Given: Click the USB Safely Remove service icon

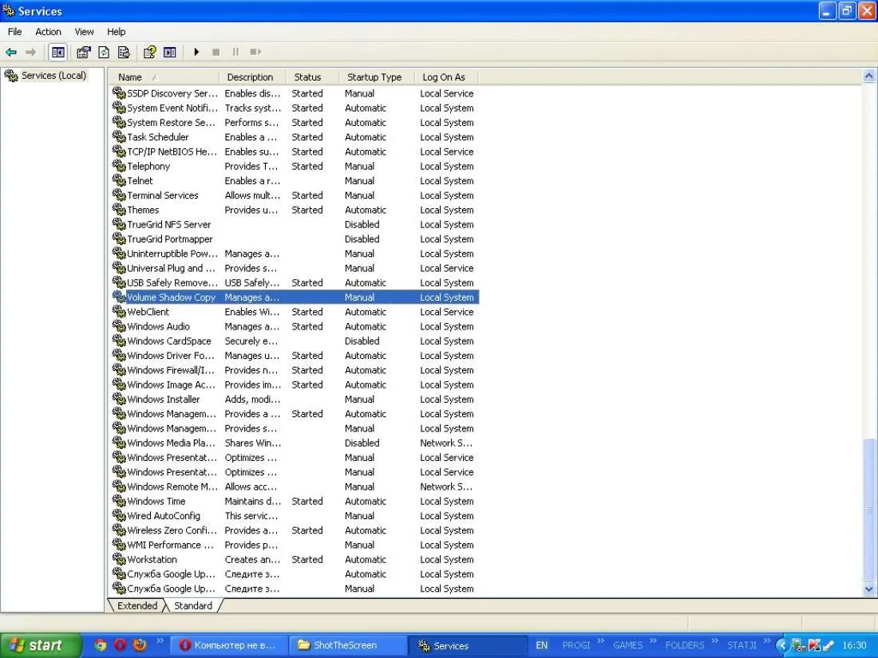Looking at the screenshot, I should [119, 282].
